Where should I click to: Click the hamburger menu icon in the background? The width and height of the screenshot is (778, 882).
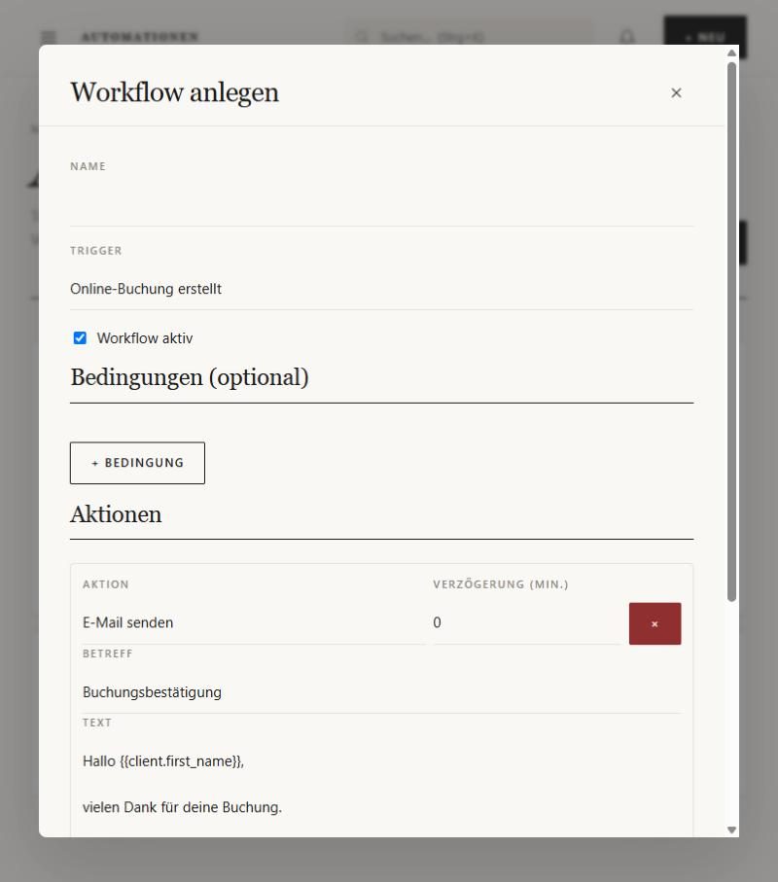49,37
